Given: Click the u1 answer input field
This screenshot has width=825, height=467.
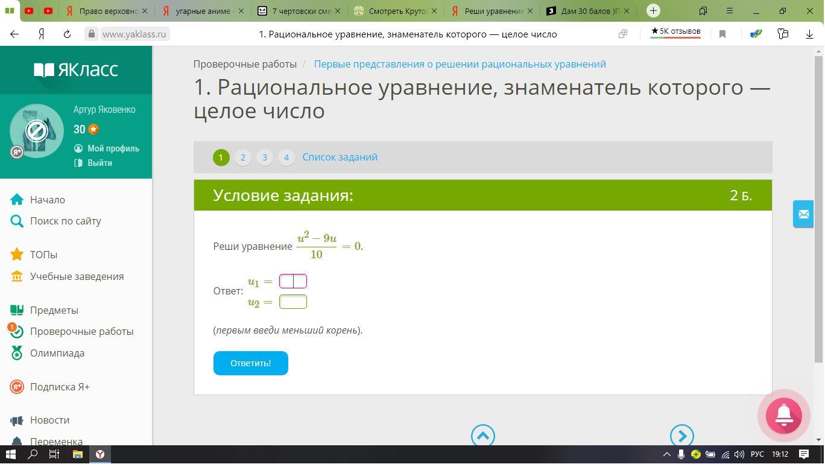Looking at the screenshot, I should [293, 281].
